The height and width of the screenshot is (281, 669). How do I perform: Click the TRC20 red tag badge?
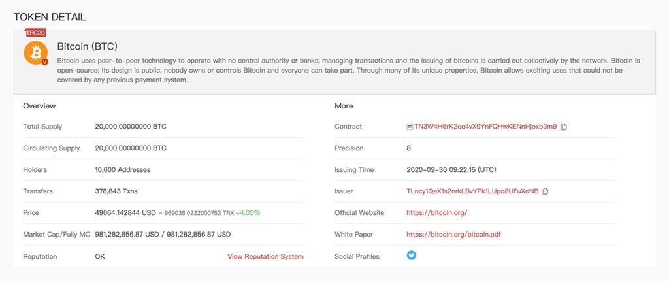[x=36, y=33]
